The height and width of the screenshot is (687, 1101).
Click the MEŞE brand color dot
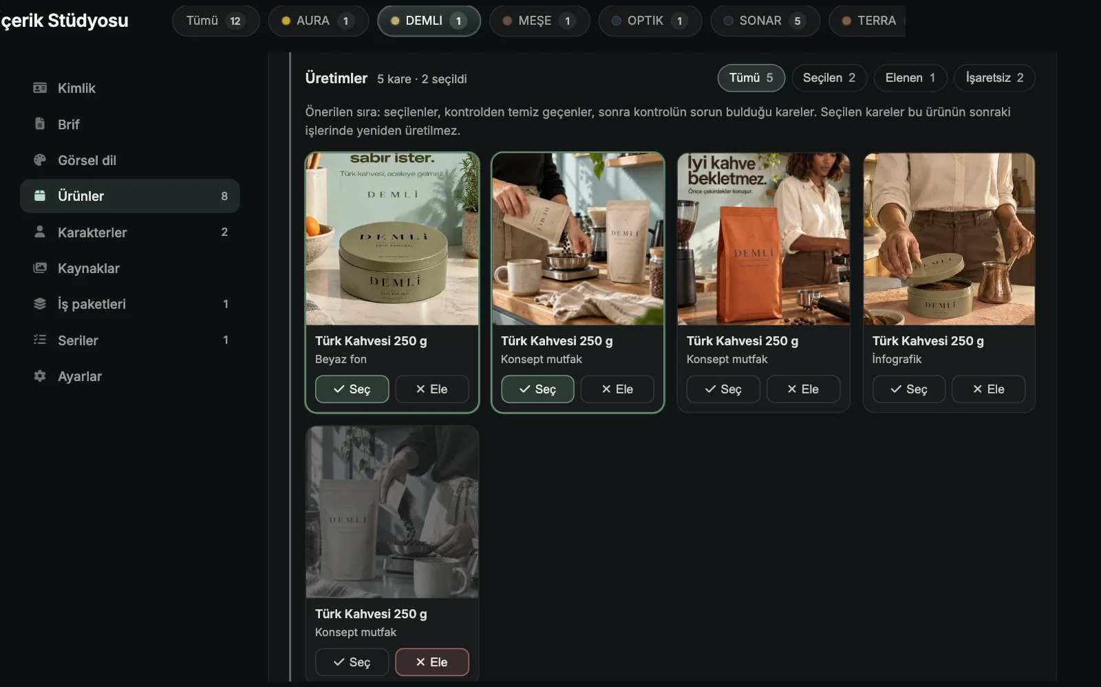[507, 21]
